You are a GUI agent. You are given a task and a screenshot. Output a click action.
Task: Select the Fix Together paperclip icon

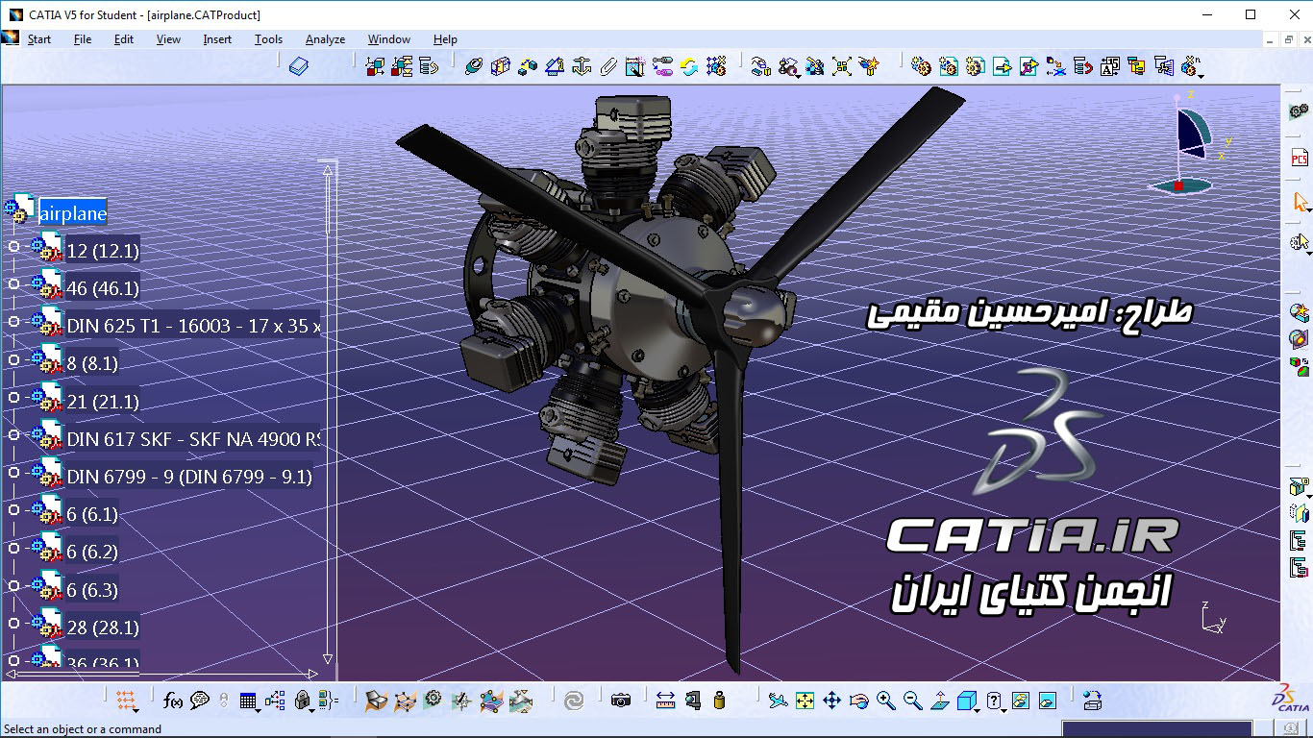coord(607,66)
